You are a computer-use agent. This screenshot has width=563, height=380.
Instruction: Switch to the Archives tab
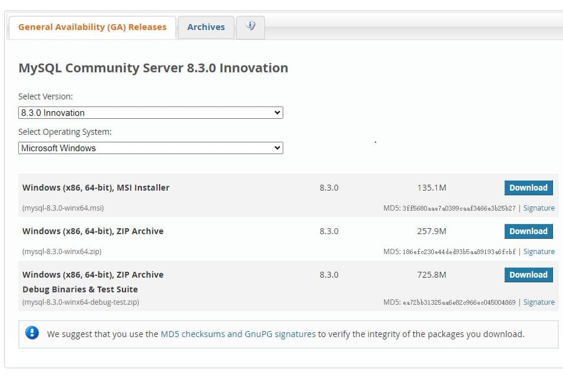pyautogui.click(x=206, y=27)
